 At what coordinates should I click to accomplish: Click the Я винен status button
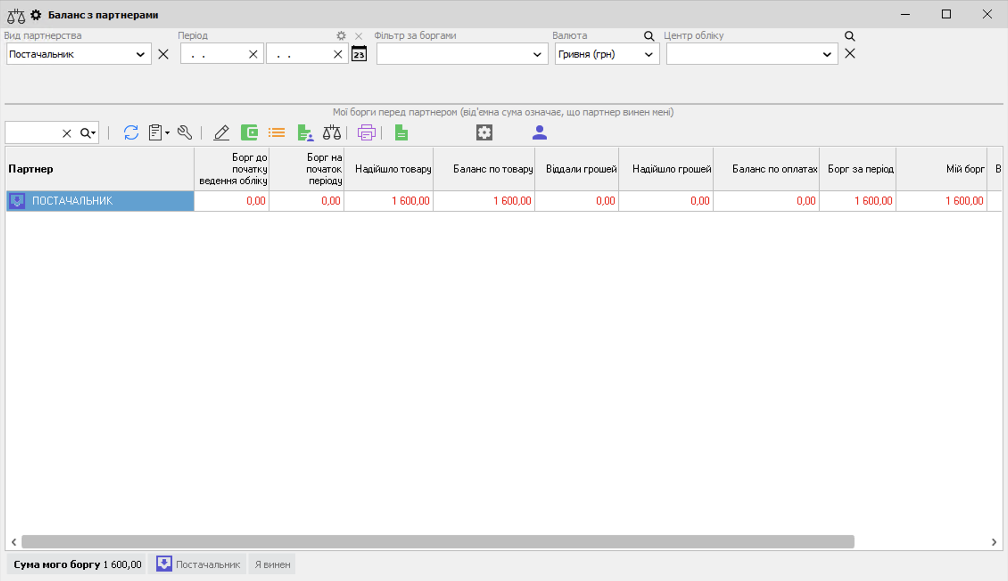273,564
